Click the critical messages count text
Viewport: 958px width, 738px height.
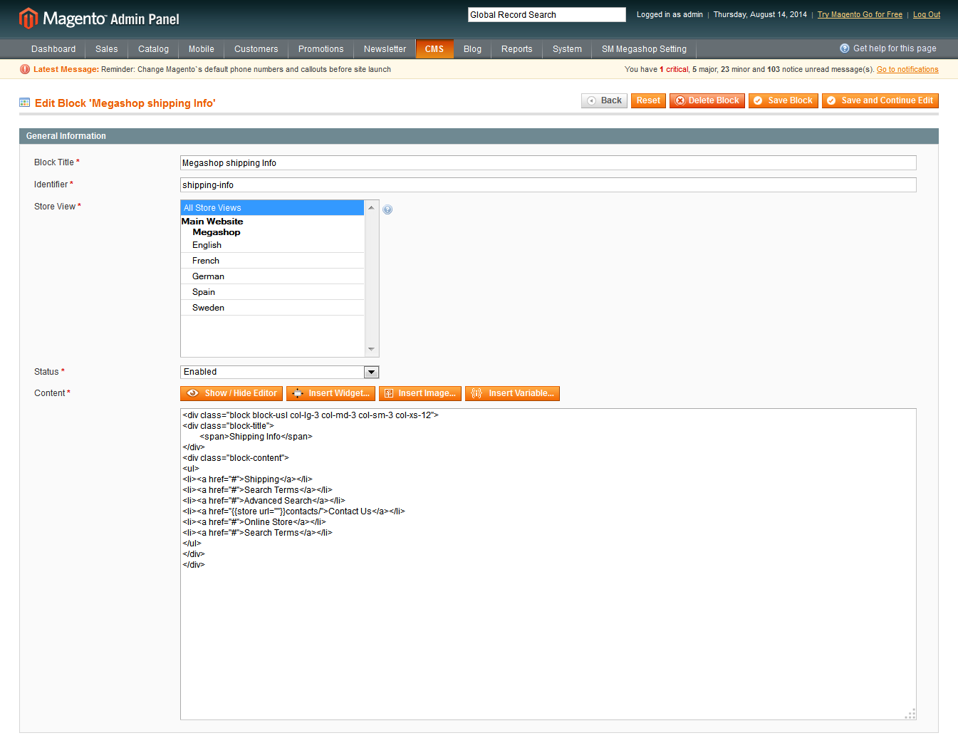click(x=674, y=69)
